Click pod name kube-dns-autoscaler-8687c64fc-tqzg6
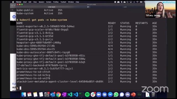177x99 pixels. click(43, 52)
